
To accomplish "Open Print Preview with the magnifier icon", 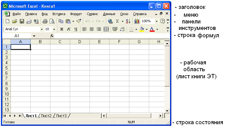I will (52, 21).
